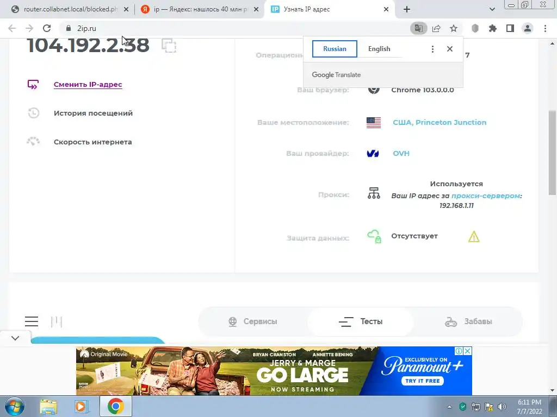Close the router.collabnet.local tab
Screen dimensions: 557x417
[126, 10]
